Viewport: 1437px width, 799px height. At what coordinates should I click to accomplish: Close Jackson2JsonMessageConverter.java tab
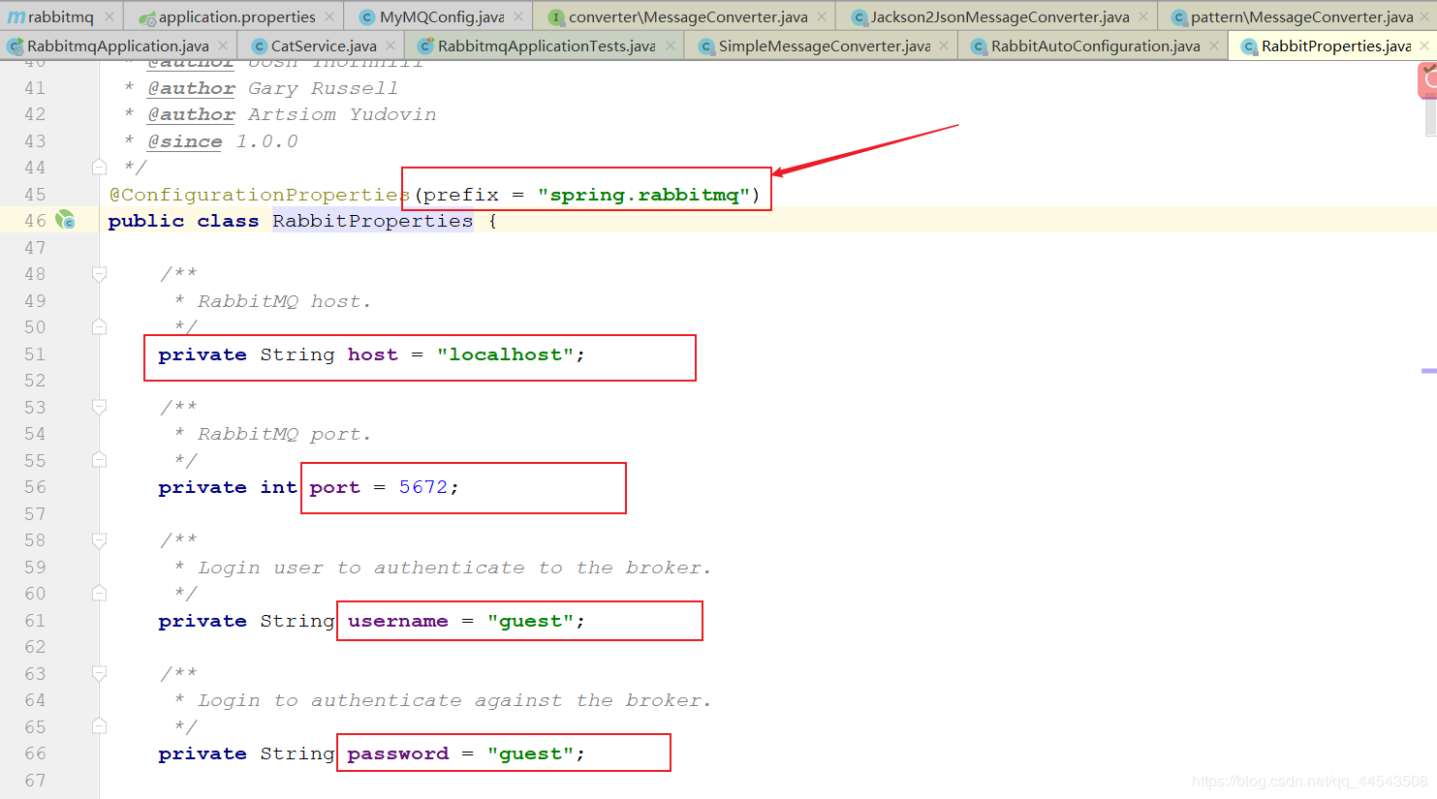click(1143, 16)
